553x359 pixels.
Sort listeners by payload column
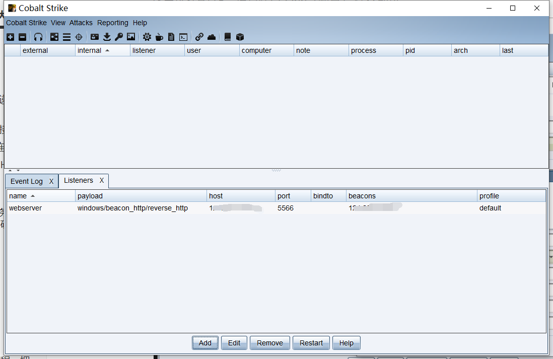141,196
